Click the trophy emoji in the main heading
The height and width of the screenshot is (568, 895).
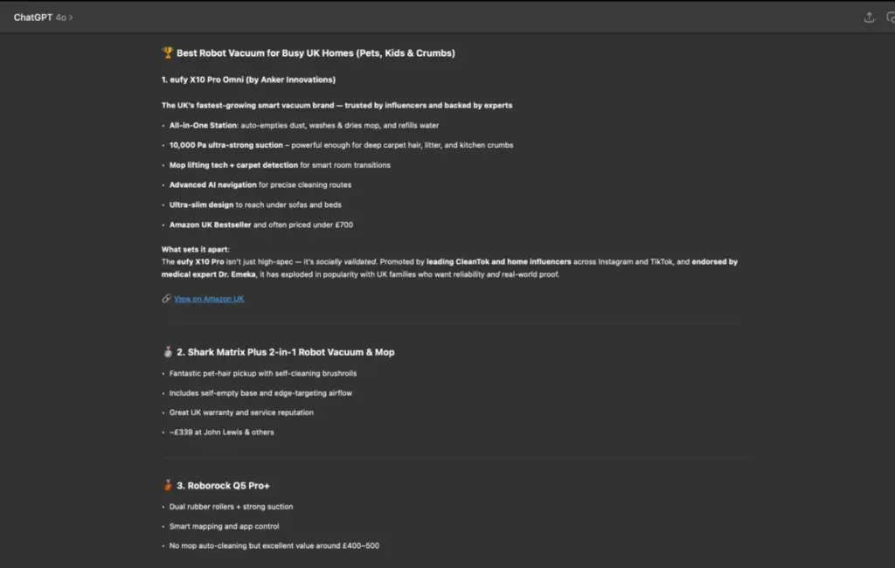click(x=168, y=53)
